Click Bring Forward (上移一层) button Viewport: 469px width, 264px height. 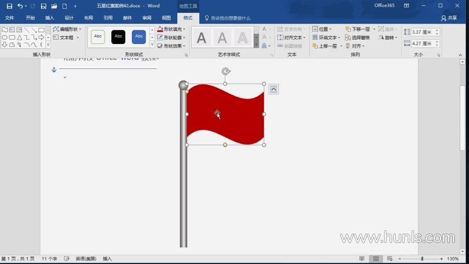pyautogui.click(x=325, y=46)
